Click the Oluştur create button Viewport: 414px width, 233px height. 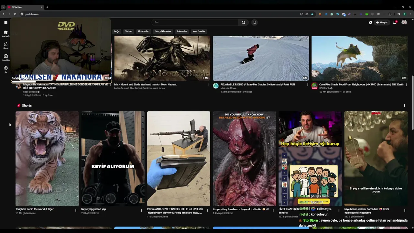(x=382, y=22)
